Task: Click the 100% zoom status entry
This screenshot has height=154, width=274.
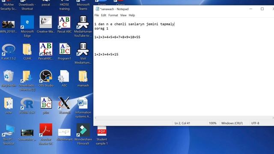Action: pyautogui.click(x=213, y=123)
